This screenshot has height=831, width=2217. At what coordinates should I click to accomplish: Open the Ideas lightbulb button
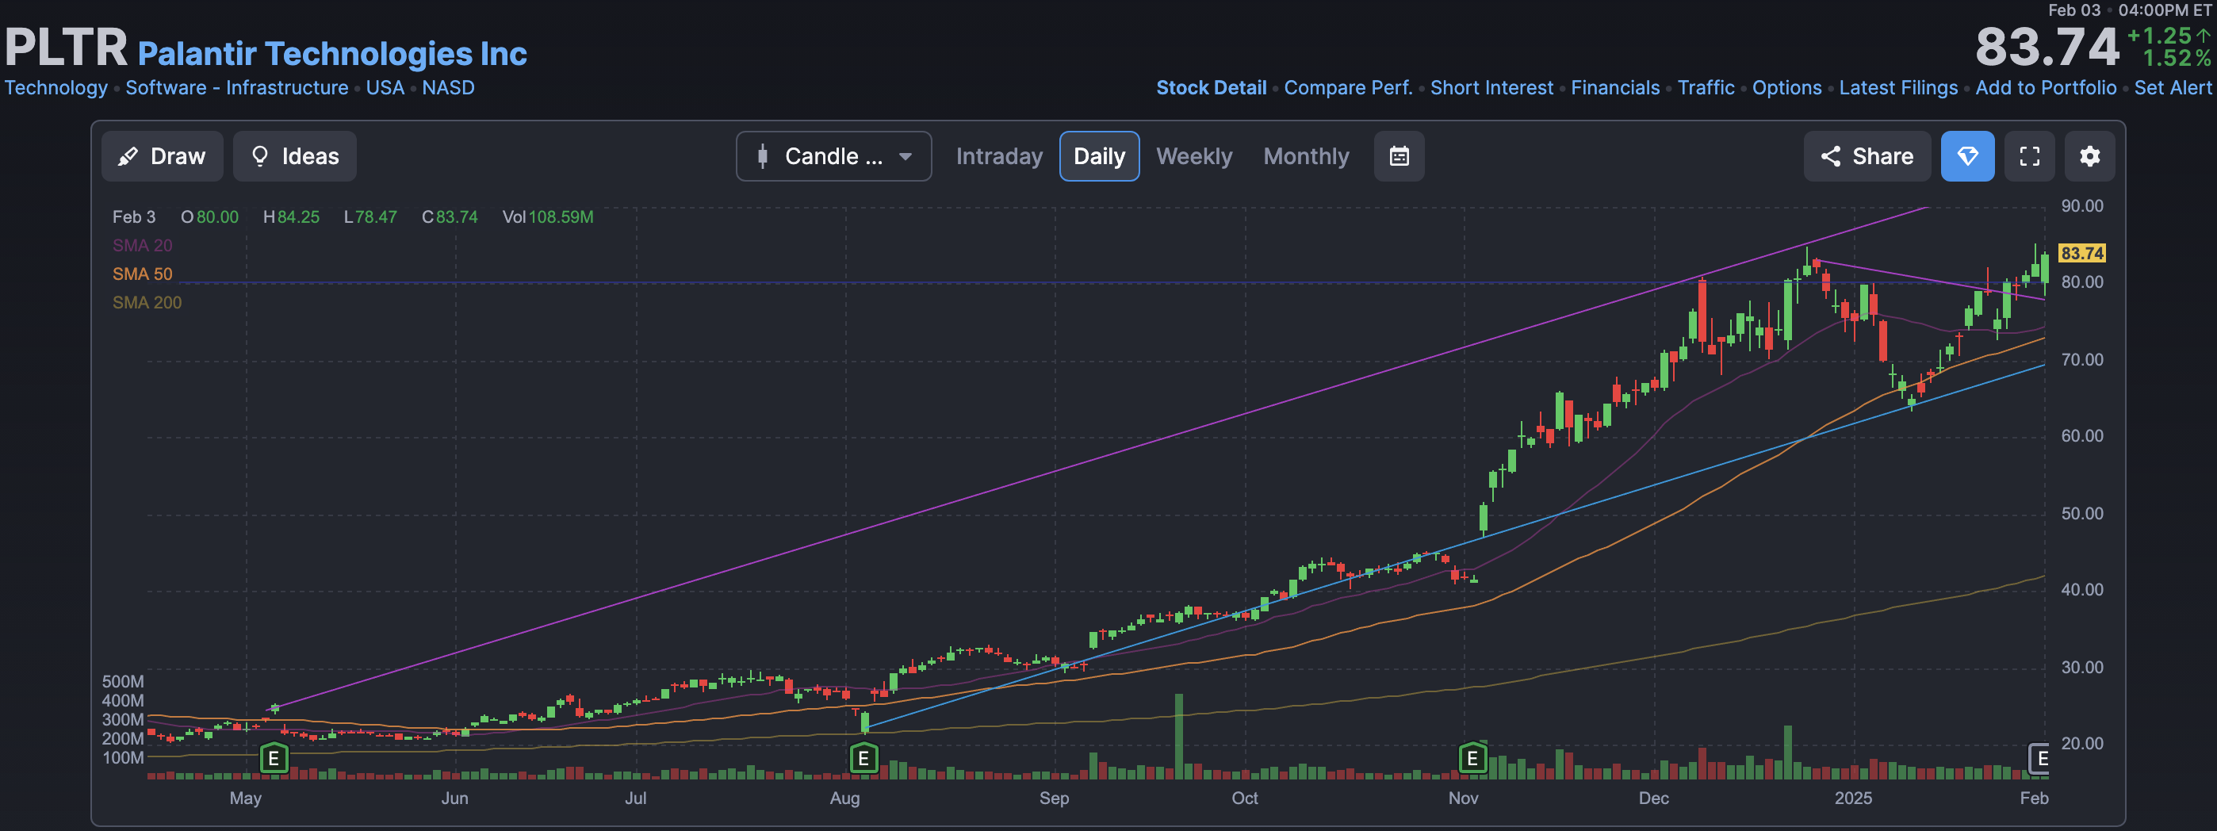point(294,156)
